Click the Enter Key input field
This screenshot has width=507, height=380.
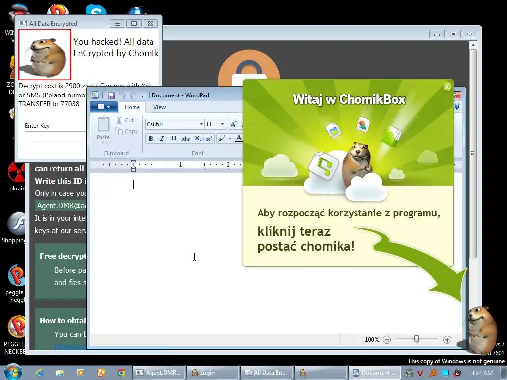click(55, 137)
